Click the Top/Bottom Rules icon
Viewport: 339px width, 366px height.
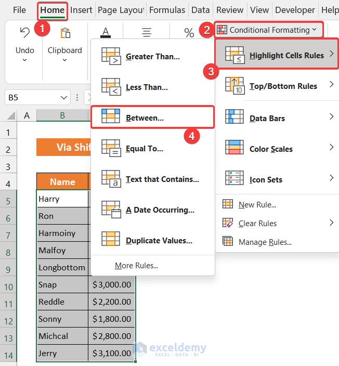click(x=235, y=86)
